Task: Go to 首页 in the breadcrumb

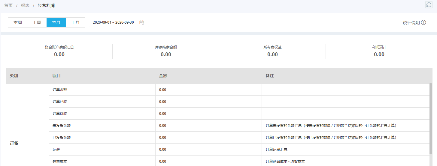Action: (x=8, y=5)
